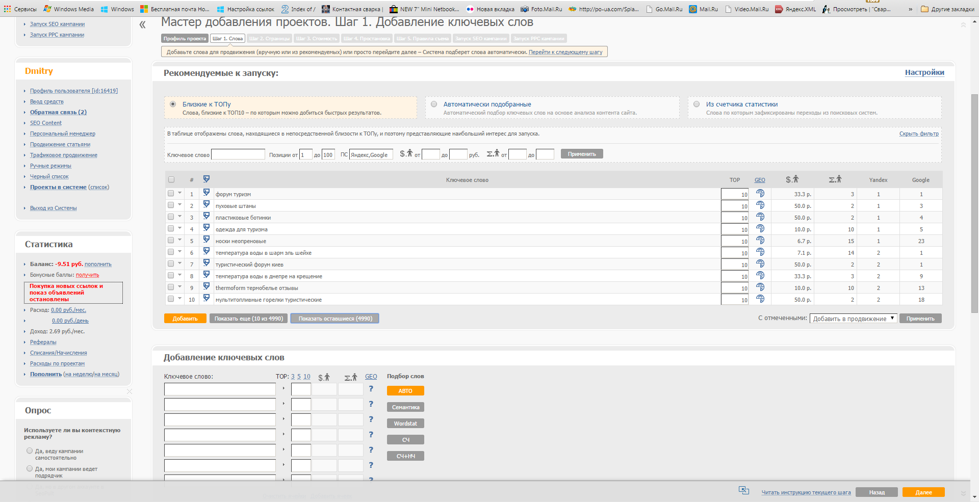Image resolution: width=979 pixels, height=502 pixels.
Task: Open the Скрыть фильтр link
Action: [919, 134]
